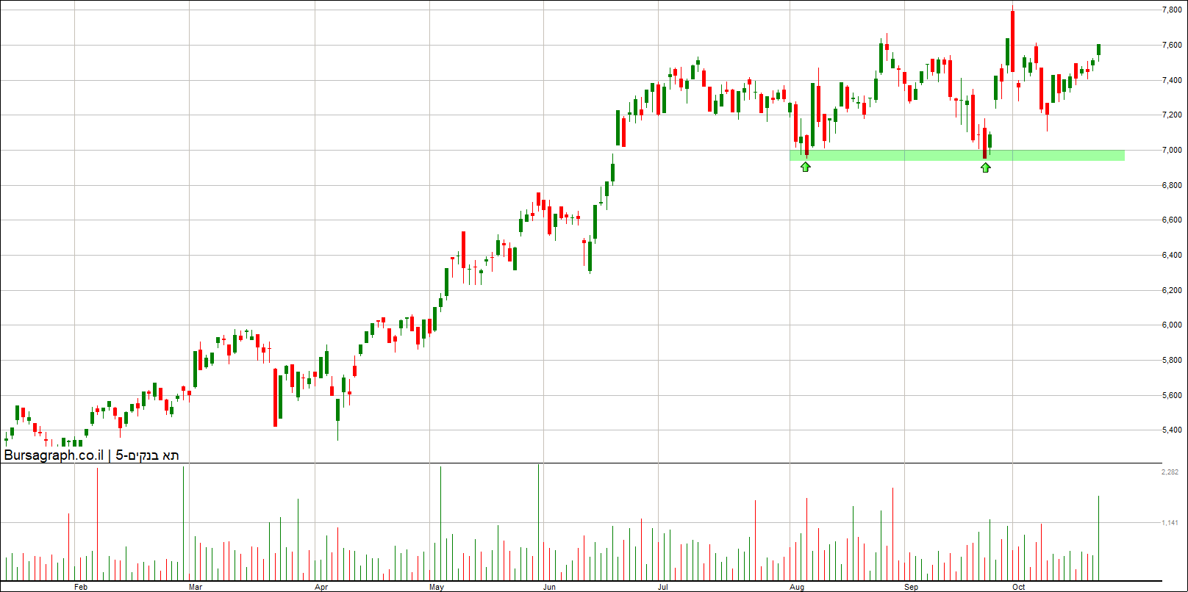
Task: Click the 5,600 price axis label
Action: (x=1171, y=395)
